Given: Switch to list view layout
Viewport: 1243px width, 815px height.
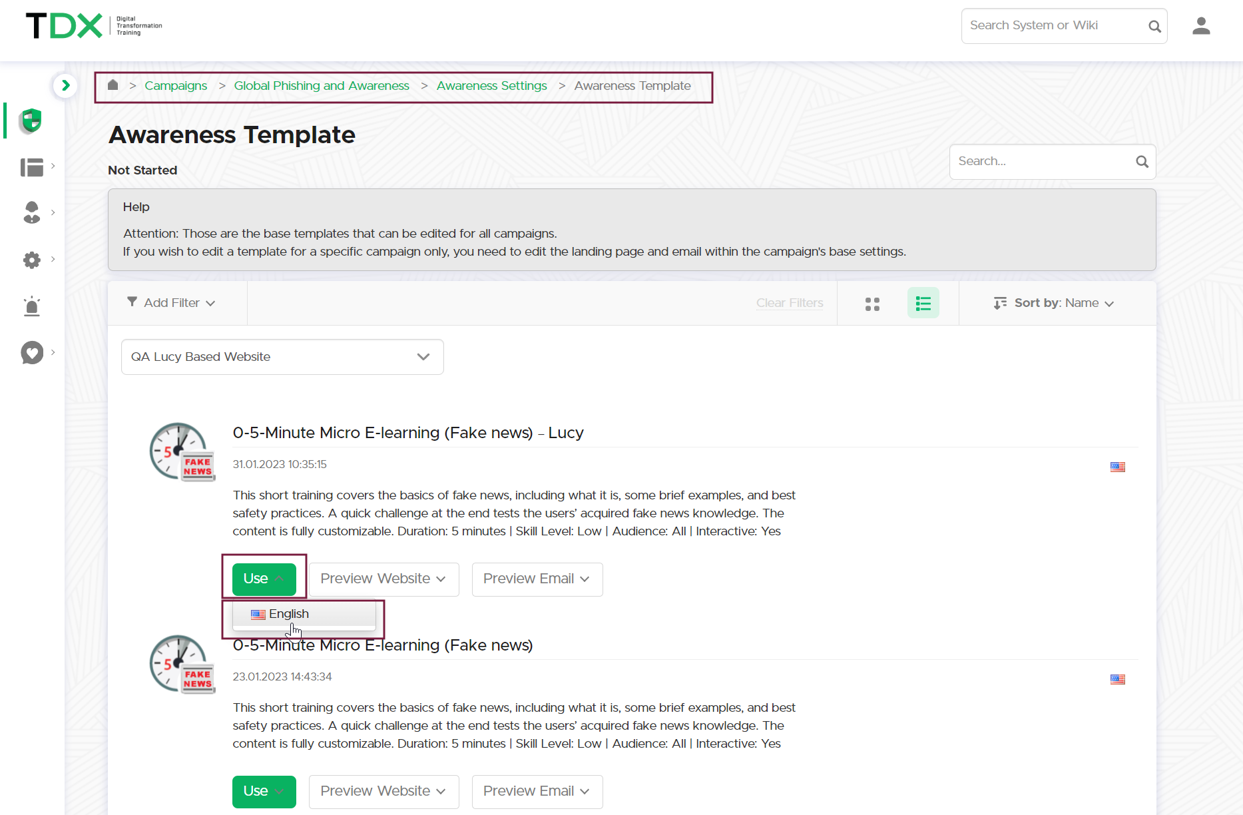Looking at the screenshot, I should (923, 304).
